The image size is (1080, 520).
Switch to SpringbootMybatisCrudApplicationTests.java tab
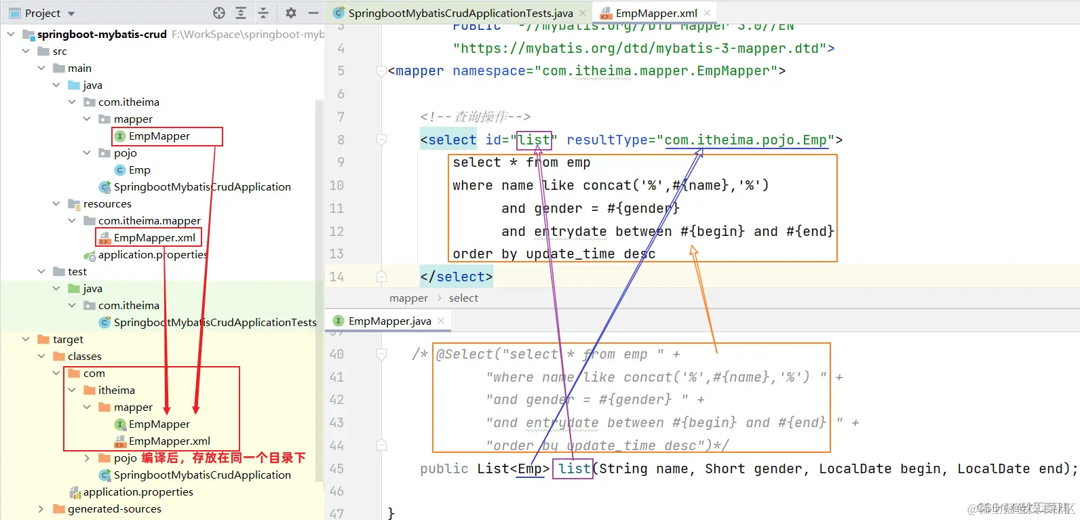pyautogui.click(x=460, y=13)
